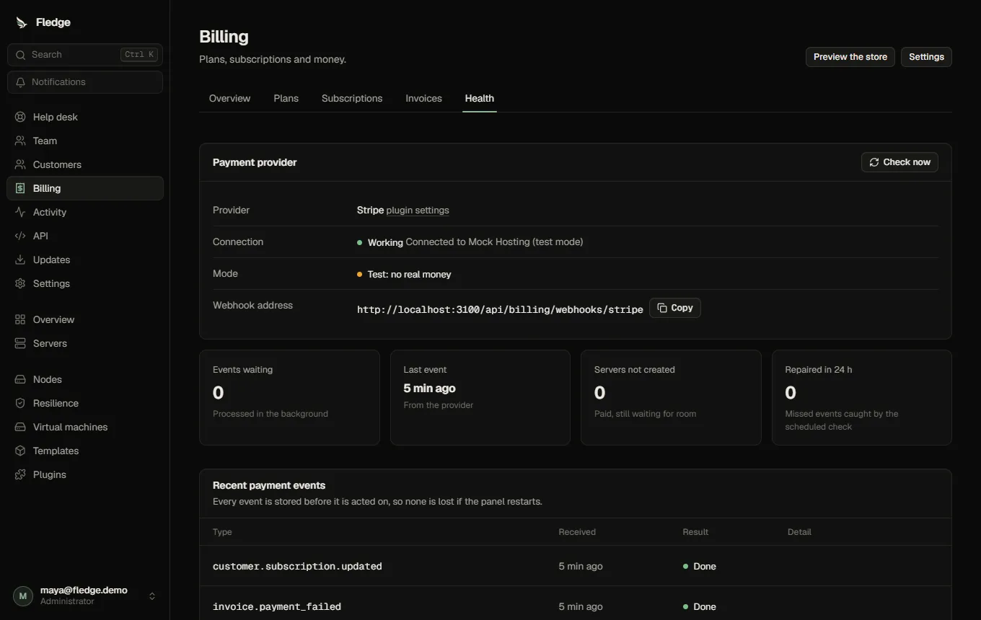Viewport: 981px width, 620px height.
Task: Switch to the Subscriptions tab
Action: tap(352, 98)
